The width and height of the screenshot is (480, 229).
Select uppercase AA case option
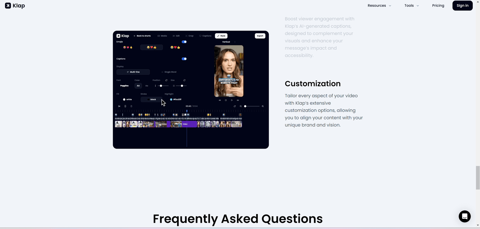138,86
